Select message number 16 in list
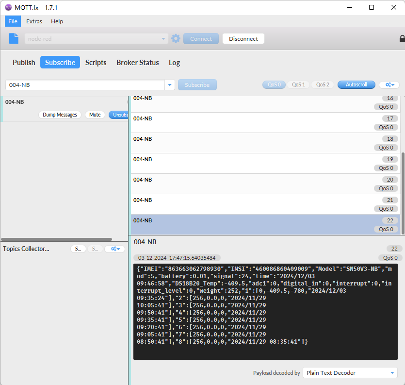This screenshot has height=385, width=405. (265, 104)
